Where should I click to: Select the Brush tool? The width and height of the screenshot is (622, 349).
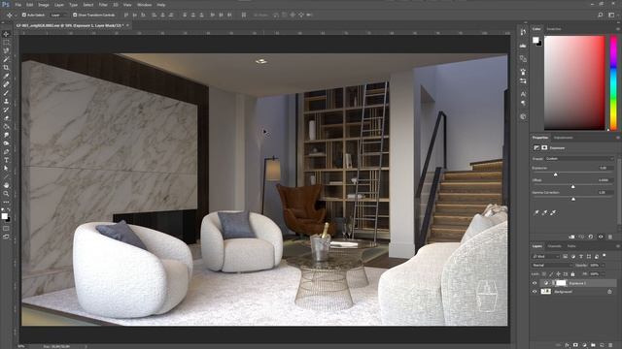(6, 93)
